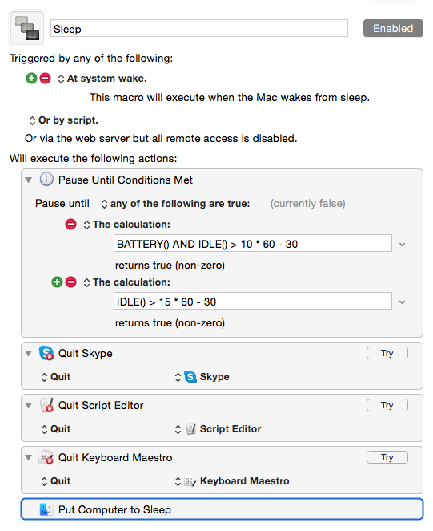This screenshot has height=531, width=433.
Task: Click the Quit Script Editor action icon
Action: [46, 405]
